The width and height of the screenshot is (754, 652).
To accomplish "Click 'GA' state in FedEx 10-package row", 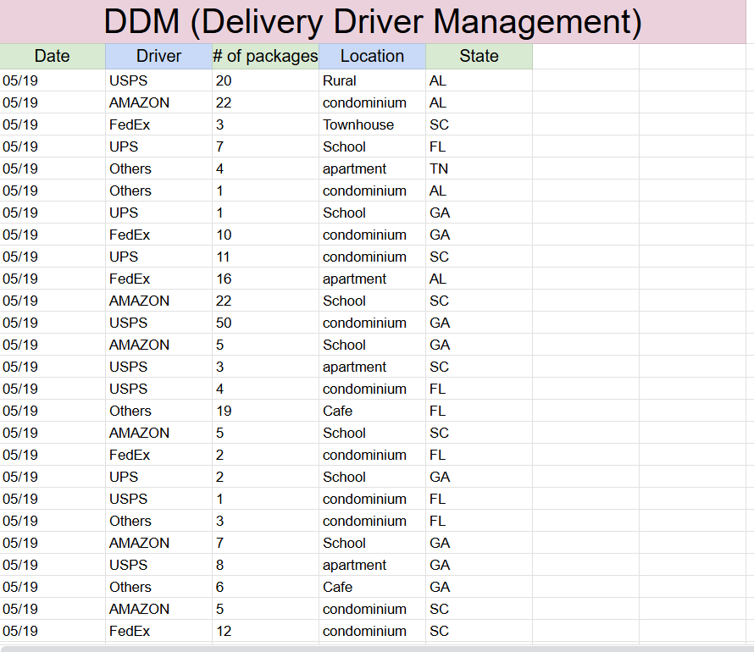I will point(479,235).
